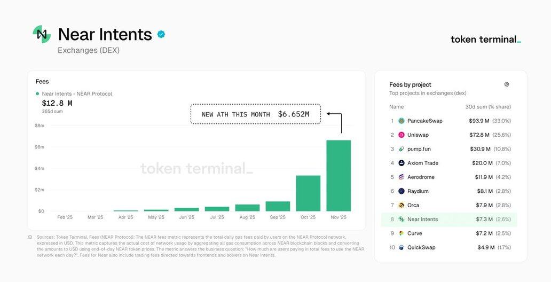
Task: Click the info icon beside Sources footnote
Action: 30,237
